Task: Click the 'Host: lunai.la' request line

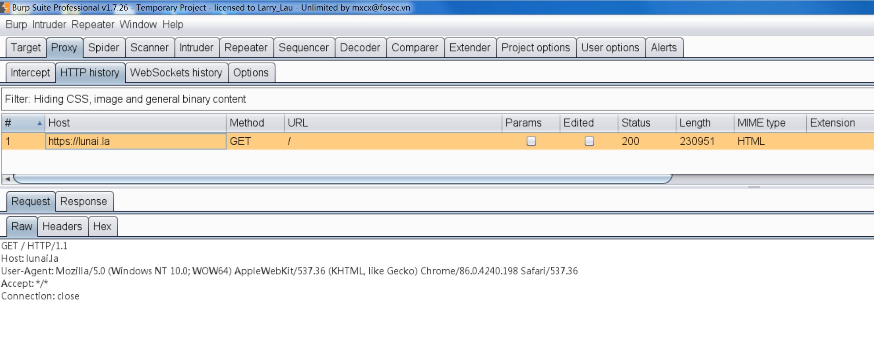Action: pos(29,259)
